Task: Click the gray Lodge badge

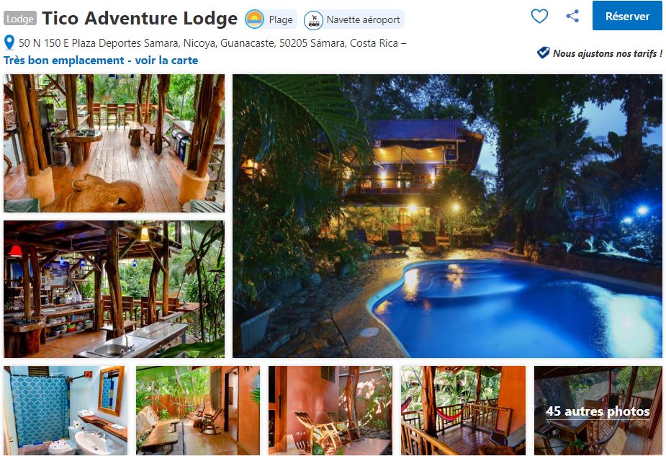Action: pos(20,19)
